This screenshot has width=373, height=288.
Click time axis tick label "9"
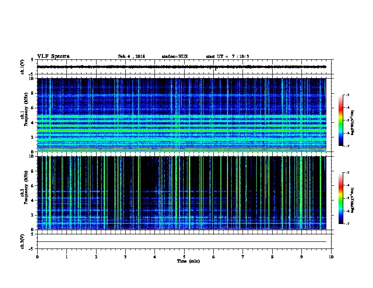click(301, 257)
